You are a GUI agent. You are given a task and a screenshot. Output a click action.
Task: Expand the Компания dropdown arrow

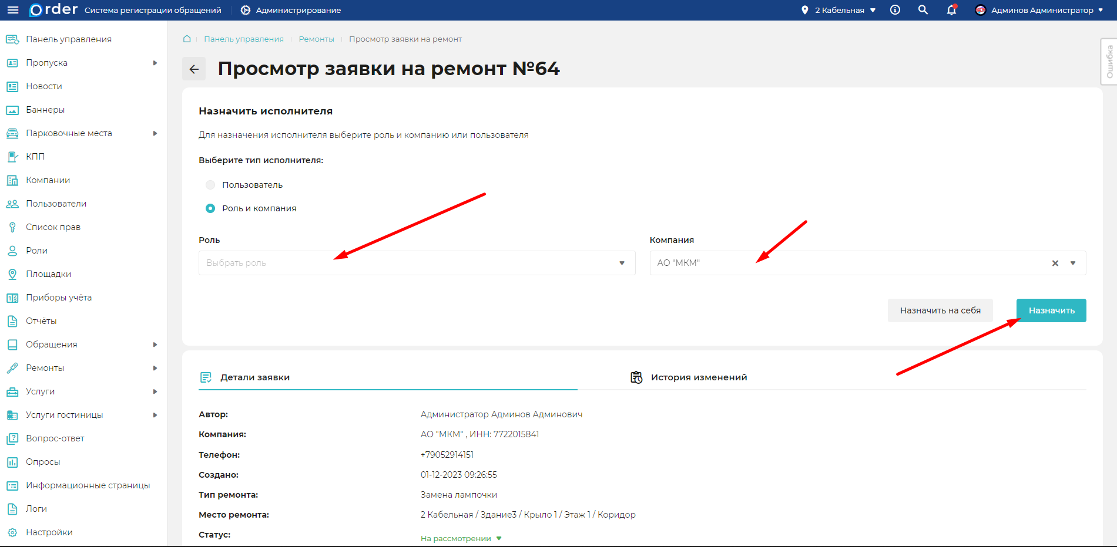[x=1074, y=262]
